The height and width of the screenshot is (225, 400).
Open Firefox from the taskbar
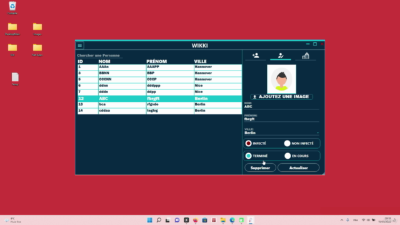click(196, 220)
